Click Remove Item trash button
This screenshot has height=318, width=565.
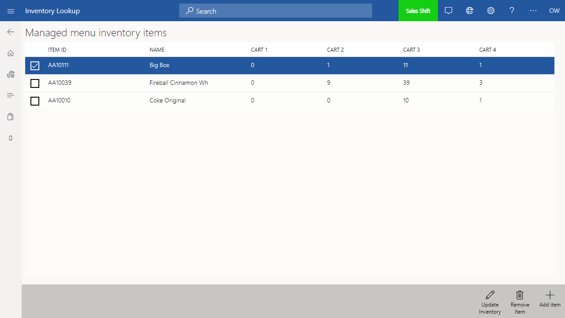(520, 302)
